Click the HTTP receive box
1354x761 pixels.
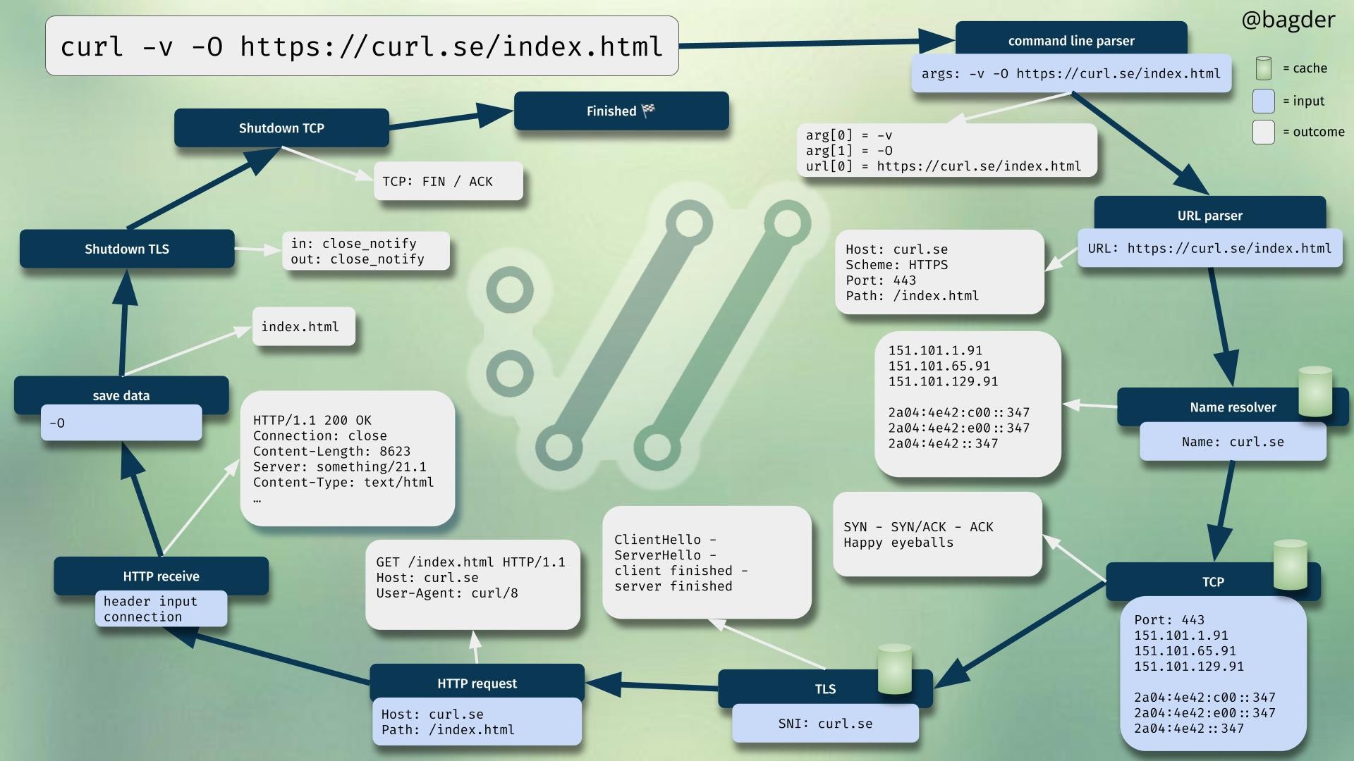pyautogui.click(x=161, y=576)
